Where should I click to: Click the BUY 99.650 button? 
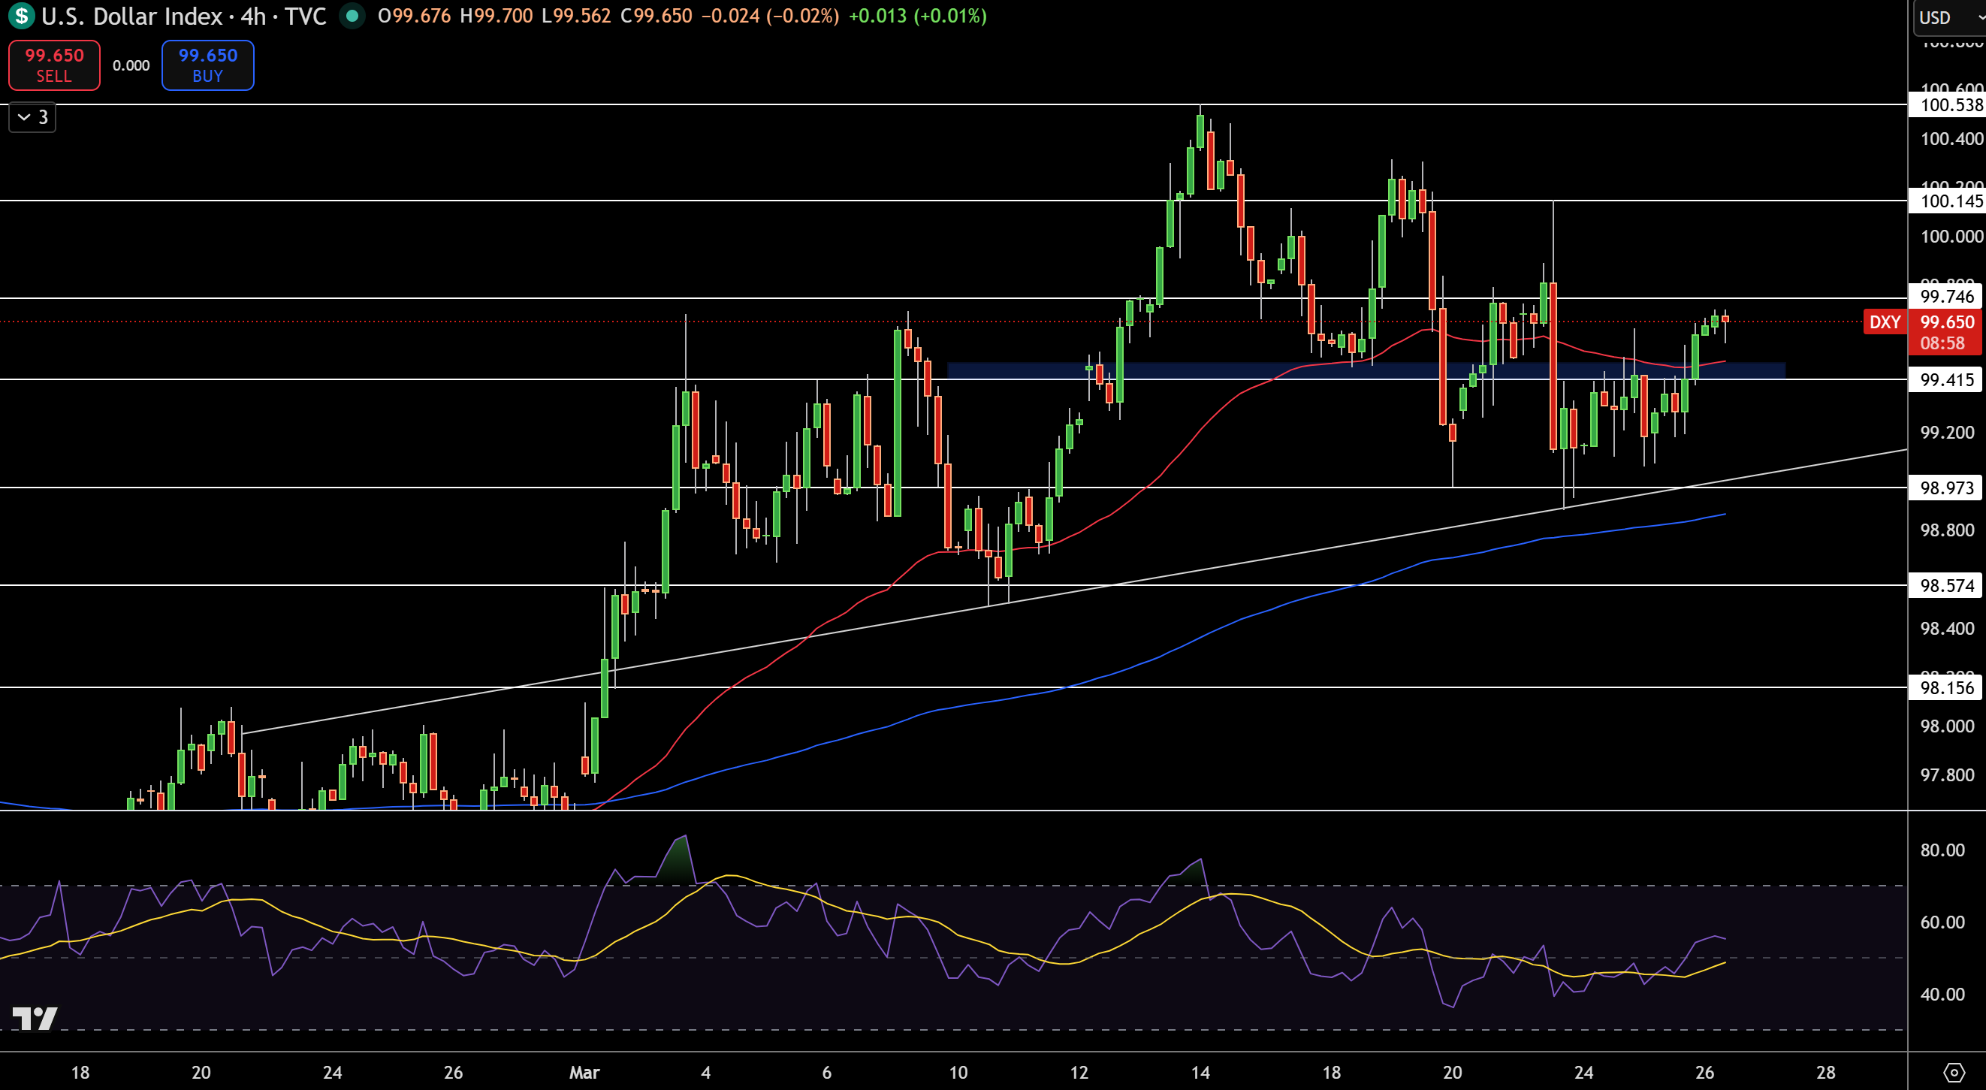(207, 65)
